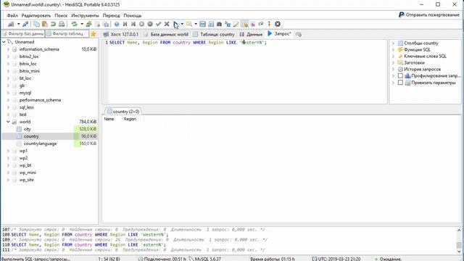Click the database filter input field

point(22,34)
